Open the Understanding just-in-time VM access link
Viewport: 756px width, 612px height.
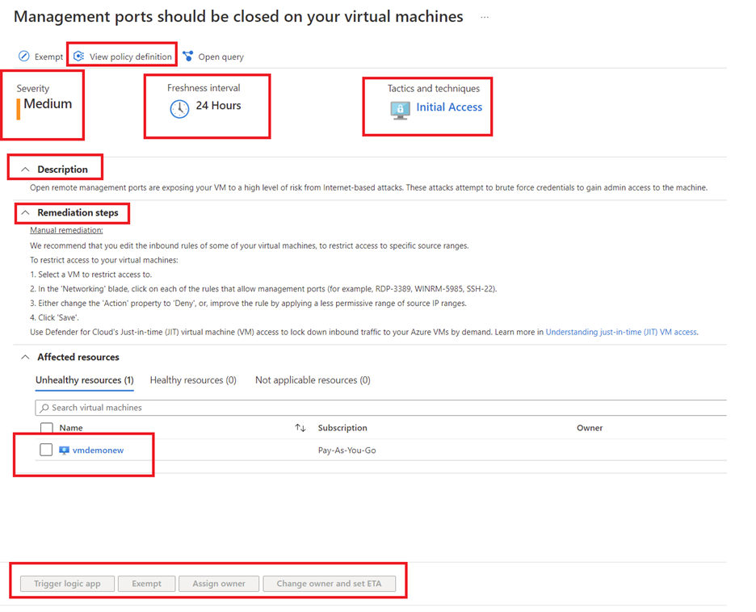(x=621, y=332)
